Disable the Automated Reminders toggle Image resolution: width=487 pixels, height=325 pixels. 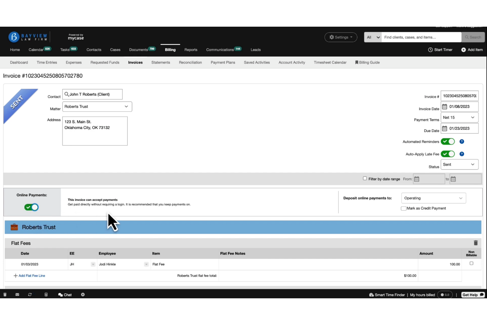pyautogui.click(x=448, y=141)
